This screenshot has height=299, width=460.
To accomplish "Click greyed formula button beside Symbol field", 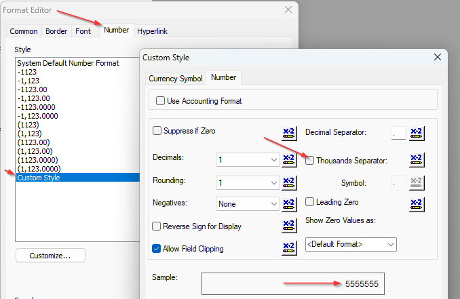I will [417, 182].
